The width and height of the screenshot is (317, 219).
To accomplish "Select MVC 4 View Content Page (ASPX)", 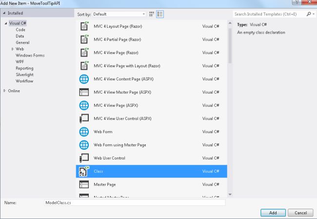I will 151,79.
